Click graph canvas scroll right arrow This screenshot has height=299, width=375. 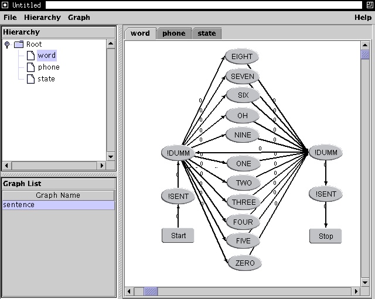356,291
